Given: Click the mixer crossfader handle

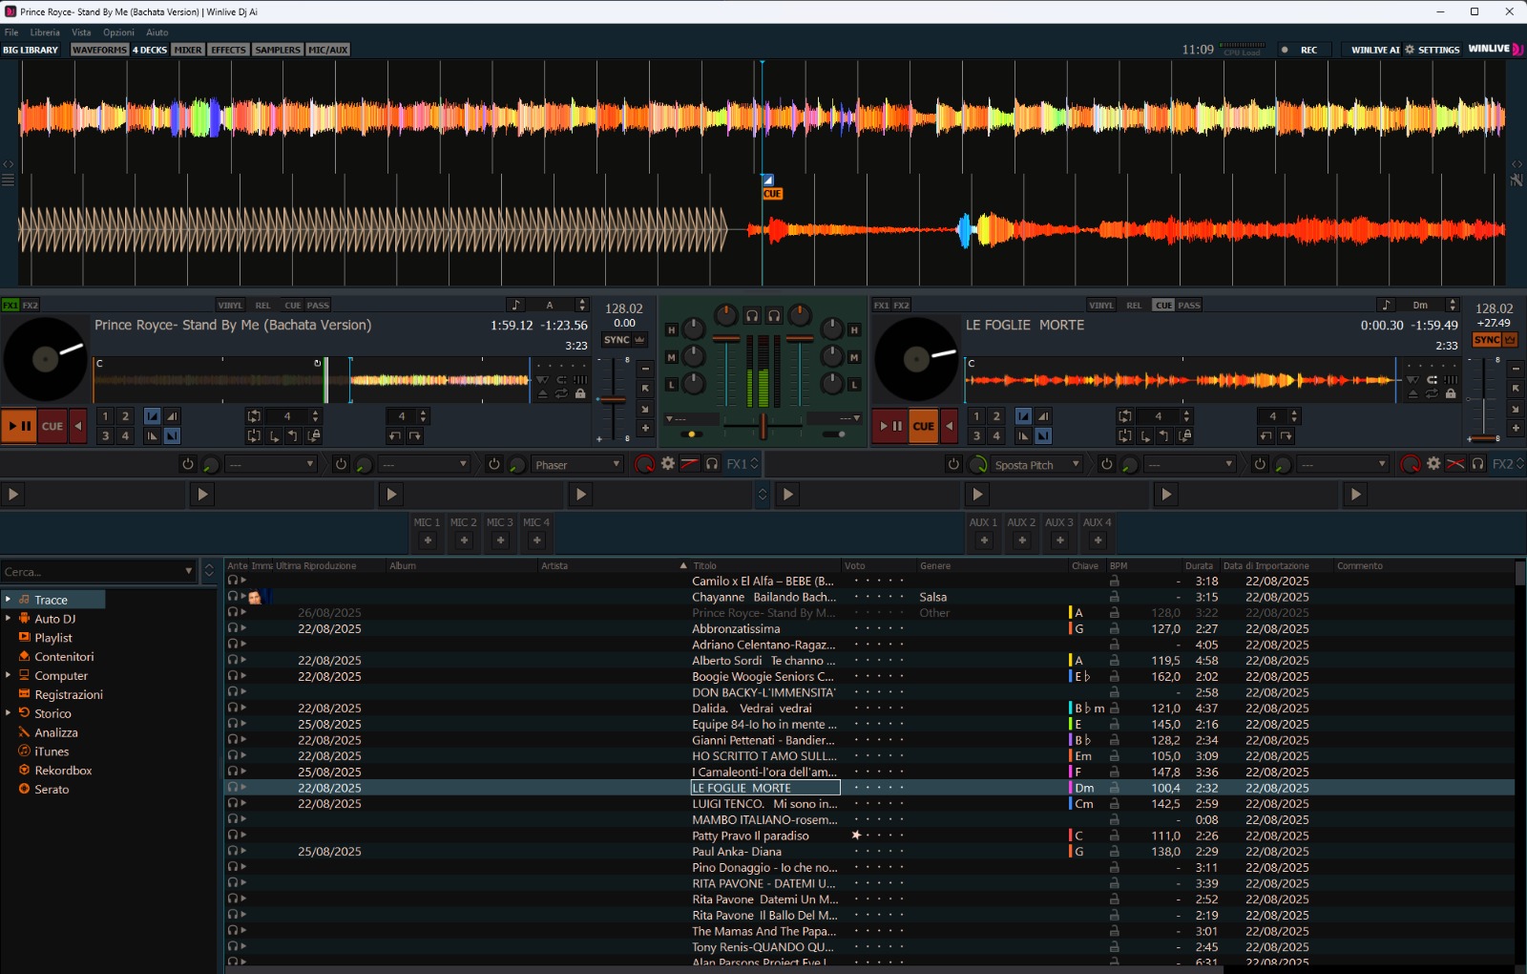Looking at the screenshot, I should click(763, 427).
